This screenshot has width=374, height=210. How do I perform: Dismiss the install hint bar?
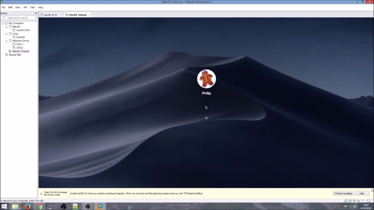[372, 190]
